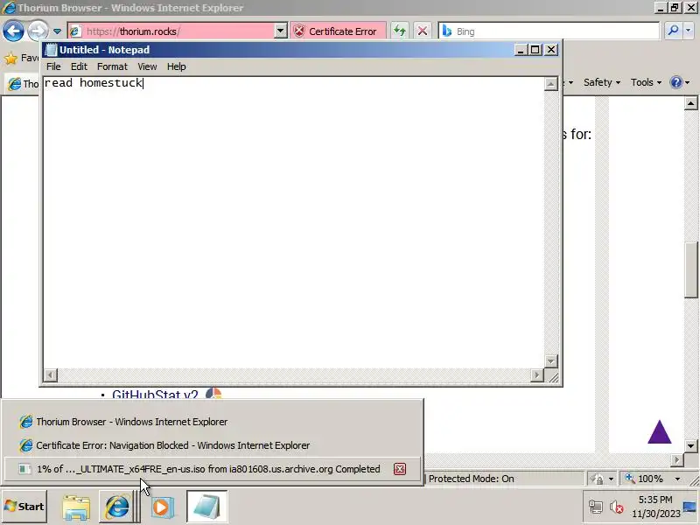Click the network tray icon
This screenshot has width=700, height=525.
tap(596, 507)
